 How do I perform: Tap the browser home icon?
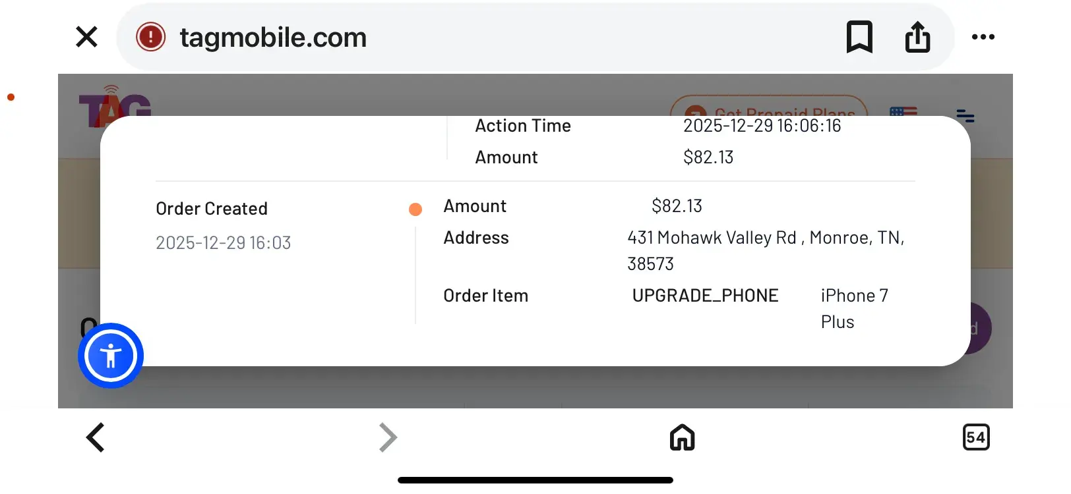pyautogui.click(x=682, y=437)
